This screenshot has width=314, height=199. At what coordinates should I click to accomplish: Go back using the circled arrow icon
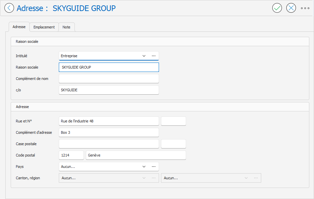(x=9, y=8)
